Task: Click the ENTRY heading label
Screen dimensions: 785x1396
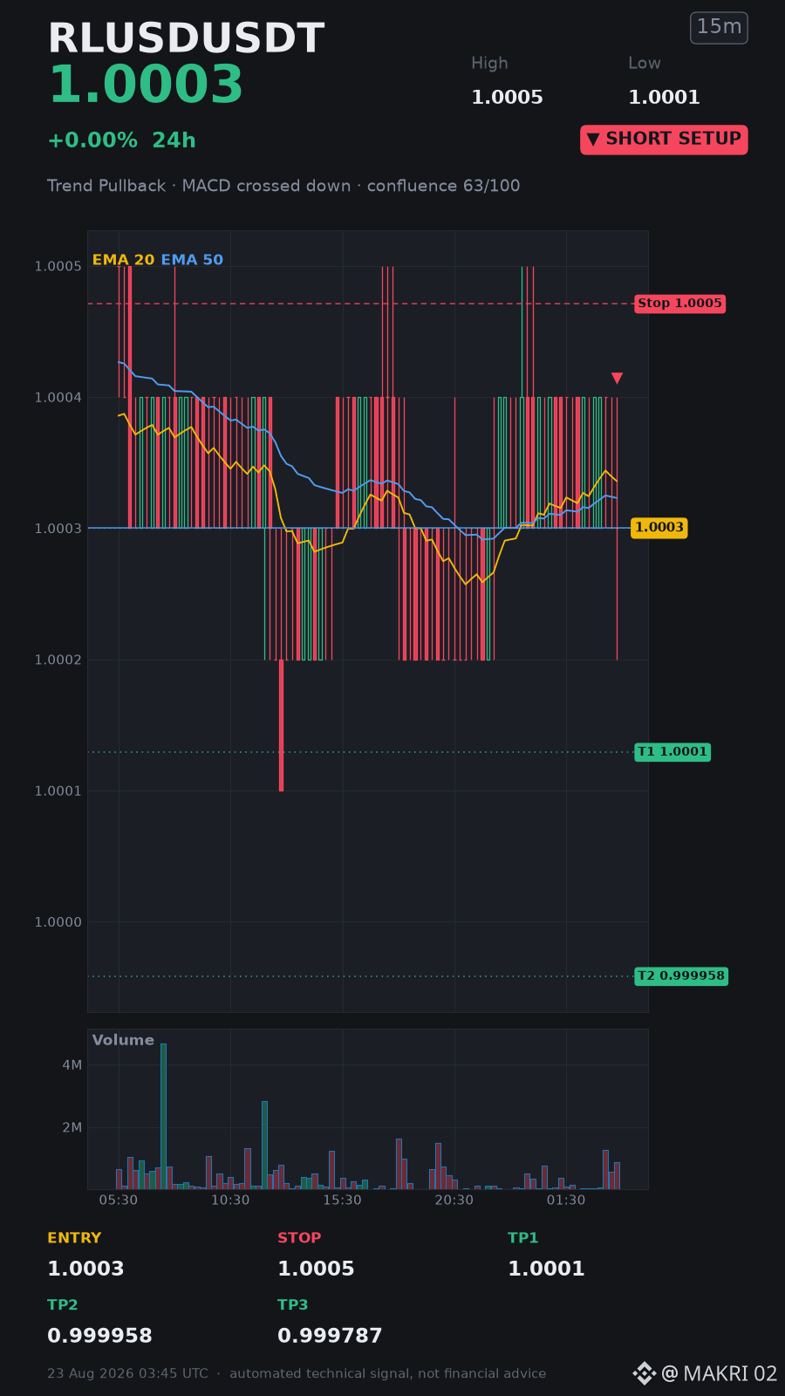Action: click(x=74, y=1238)
